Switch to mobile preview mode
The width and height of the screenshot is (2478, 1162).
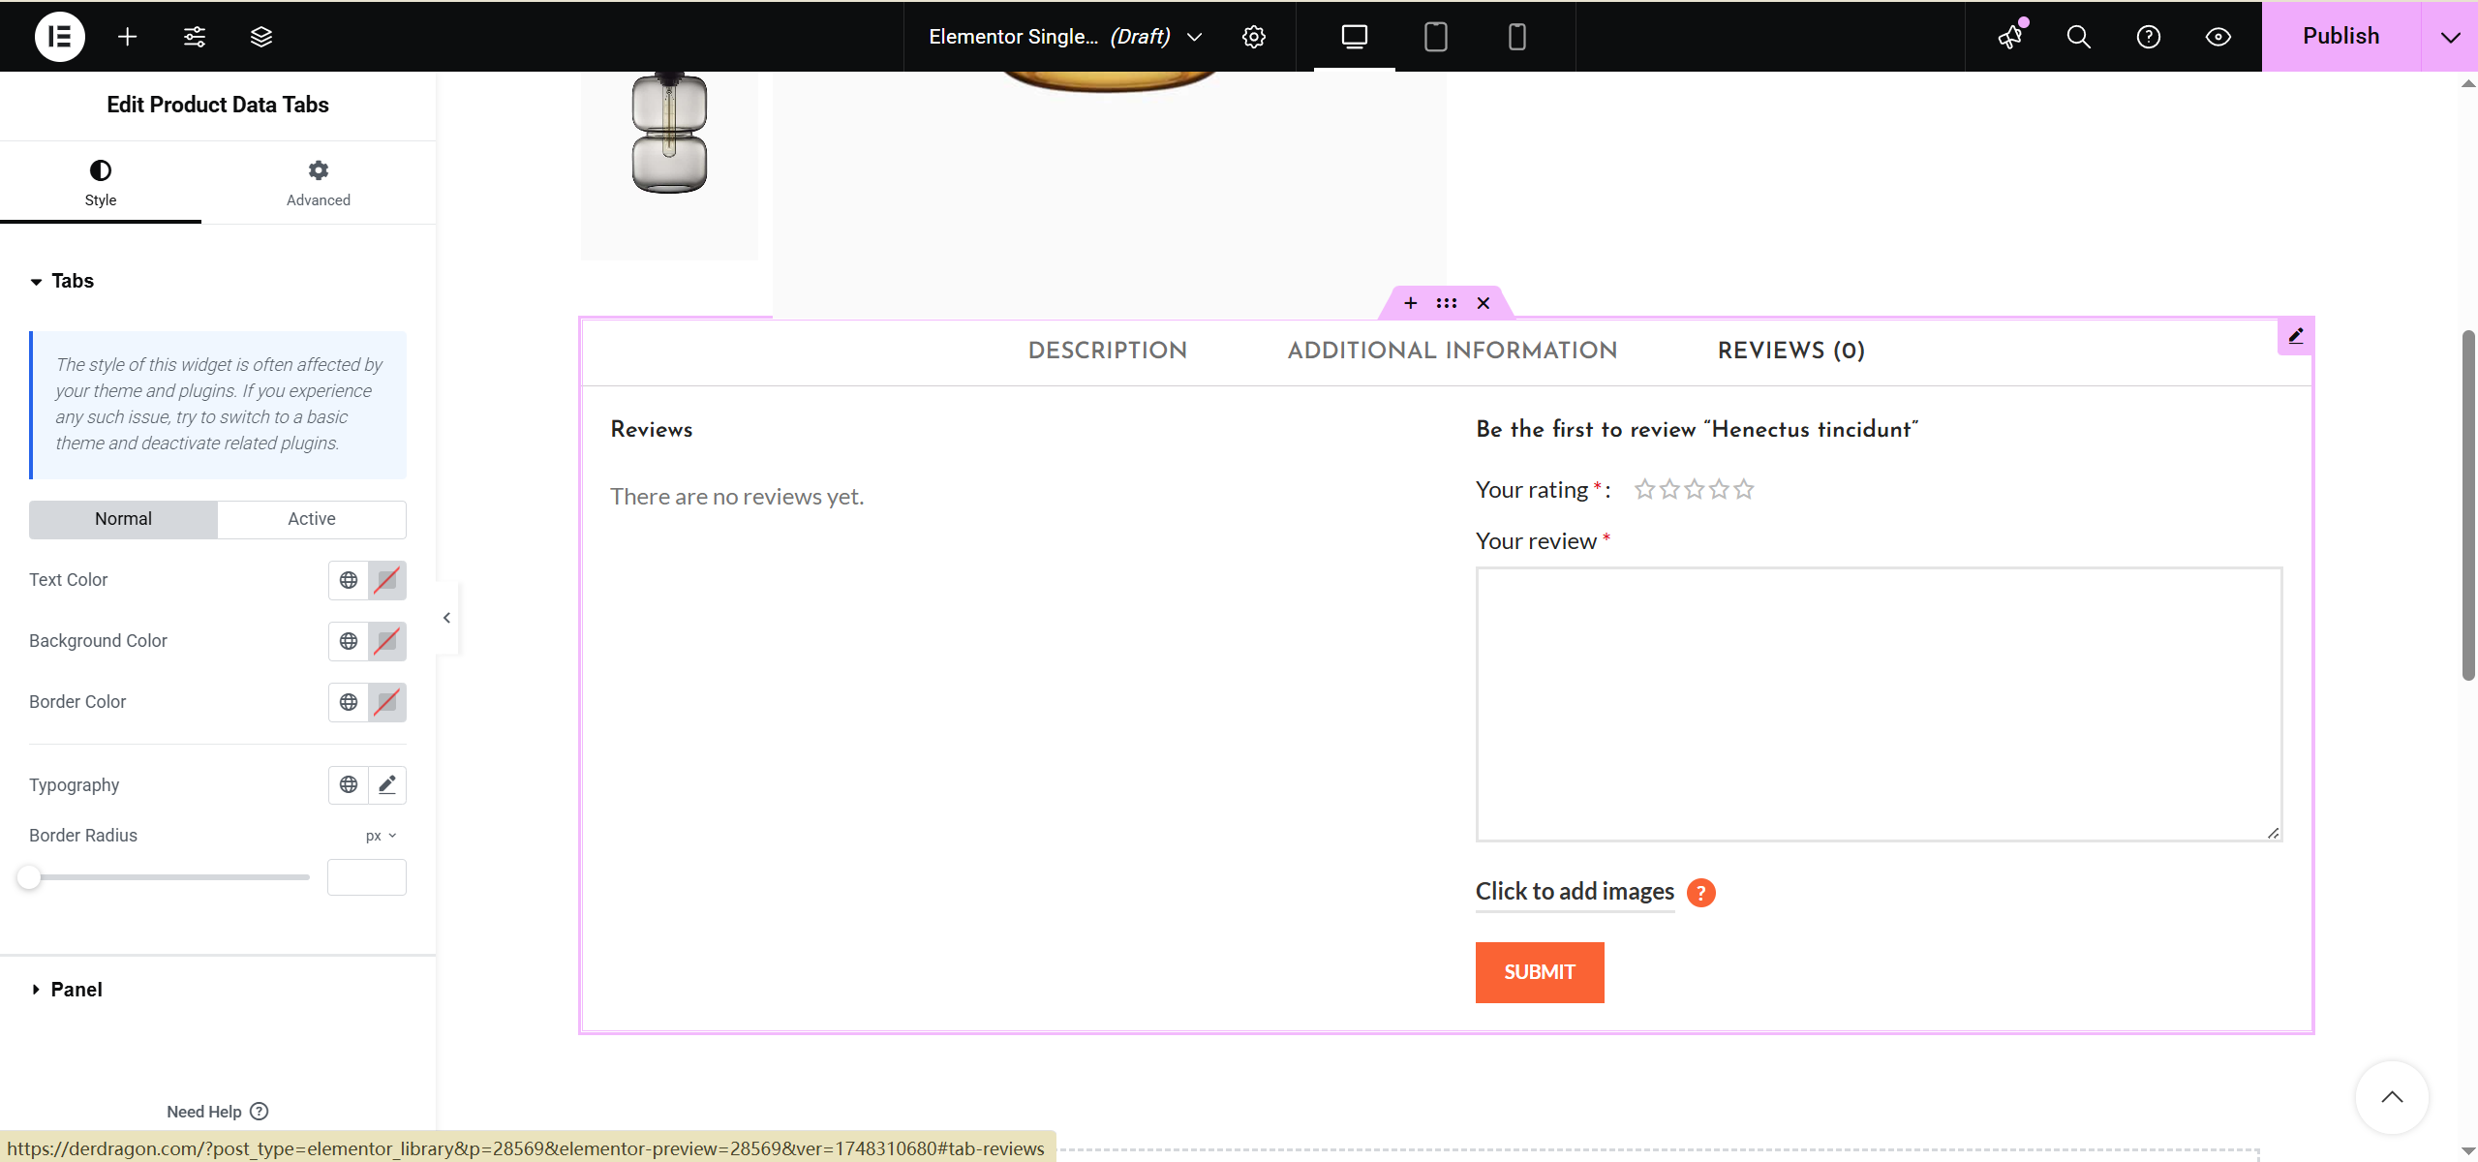pos(1515,36)
